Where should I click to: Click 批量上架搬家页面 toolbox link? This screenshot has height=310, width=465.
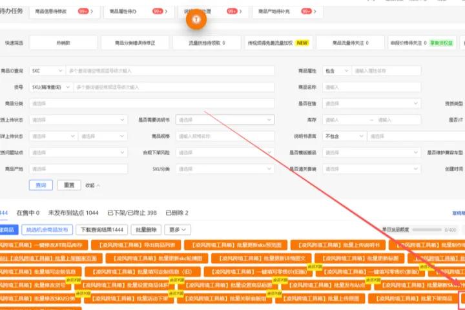pos(50,258)
